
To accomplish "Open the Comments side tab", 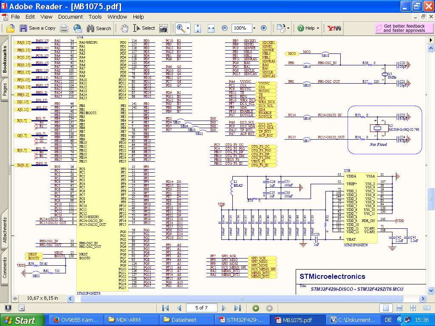I will (x=4, y=267).
